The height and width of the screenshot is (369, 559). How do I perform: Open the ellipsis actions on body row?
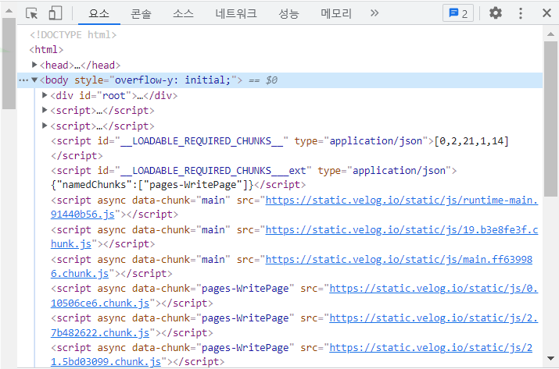[x=23, y=80]
